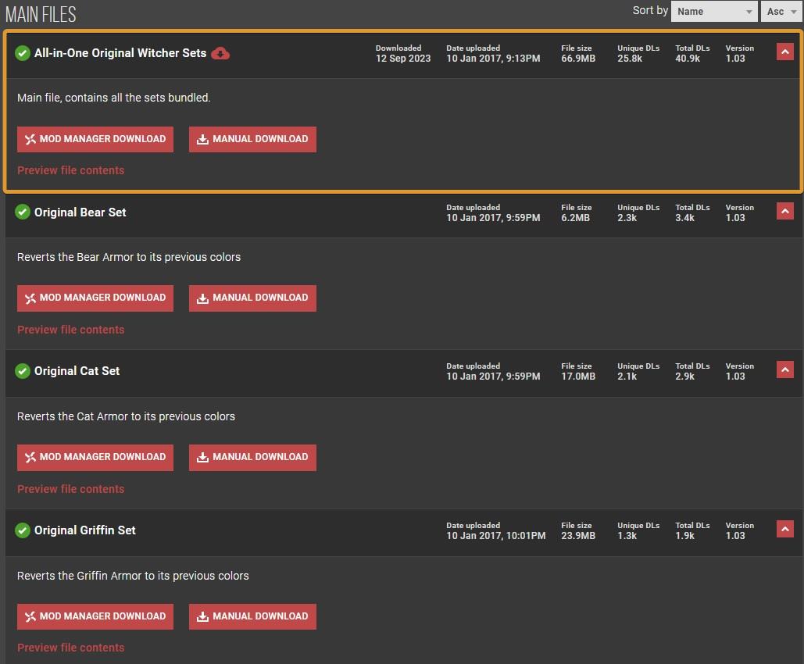This screenshot has width=804, height=664.
Task: Click the 'Reverts the Bear Armor' description
Action: click(x=129, y=257)
